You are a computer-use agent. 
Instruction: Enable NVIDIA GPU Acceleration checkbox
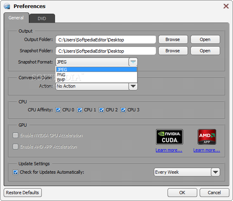pyautogui.click(x=15, y=135)
